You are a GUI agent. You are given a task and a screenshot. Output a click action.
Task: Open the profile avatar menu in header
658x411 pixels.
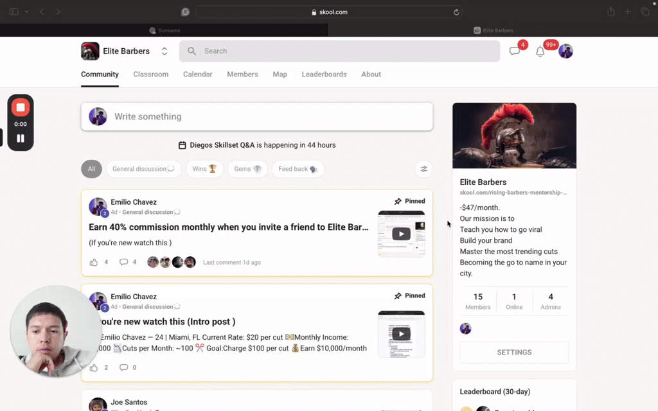[x=565, y=51]
